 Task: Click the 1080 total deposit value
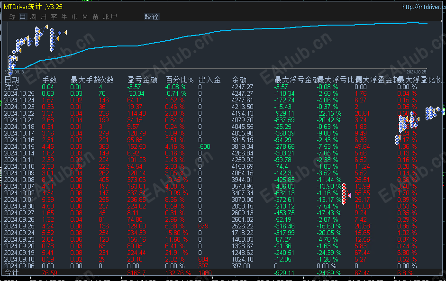point(205,273)
